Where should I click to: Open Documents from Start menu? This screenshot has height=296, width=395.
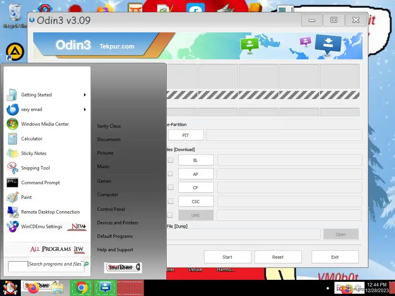pyautogui.click(x=109, y=140)
